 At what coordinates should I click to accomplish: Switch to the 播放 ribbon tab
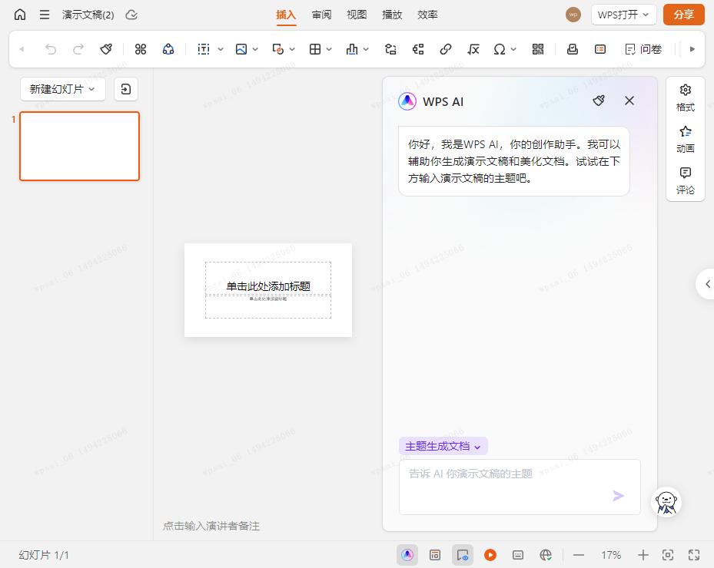[392, 14]
